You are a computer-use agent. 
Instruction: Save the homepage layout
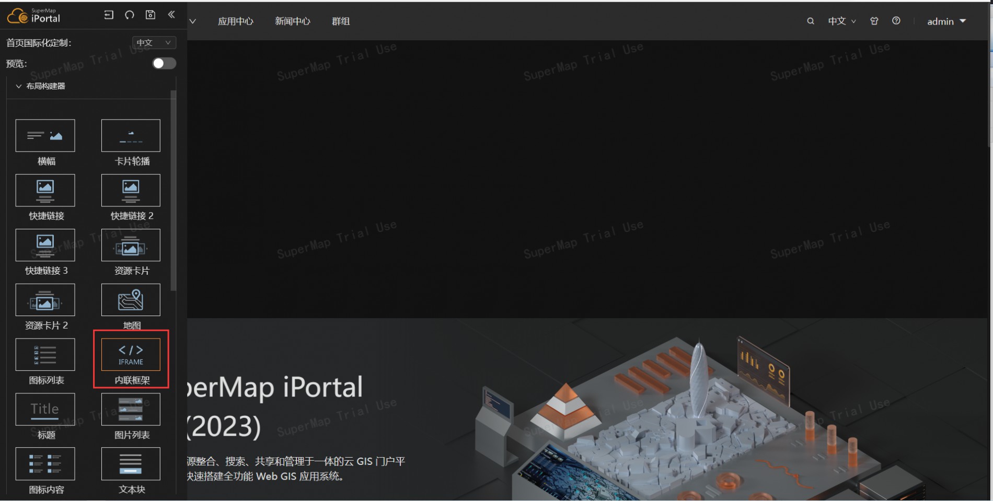[151, 15]
